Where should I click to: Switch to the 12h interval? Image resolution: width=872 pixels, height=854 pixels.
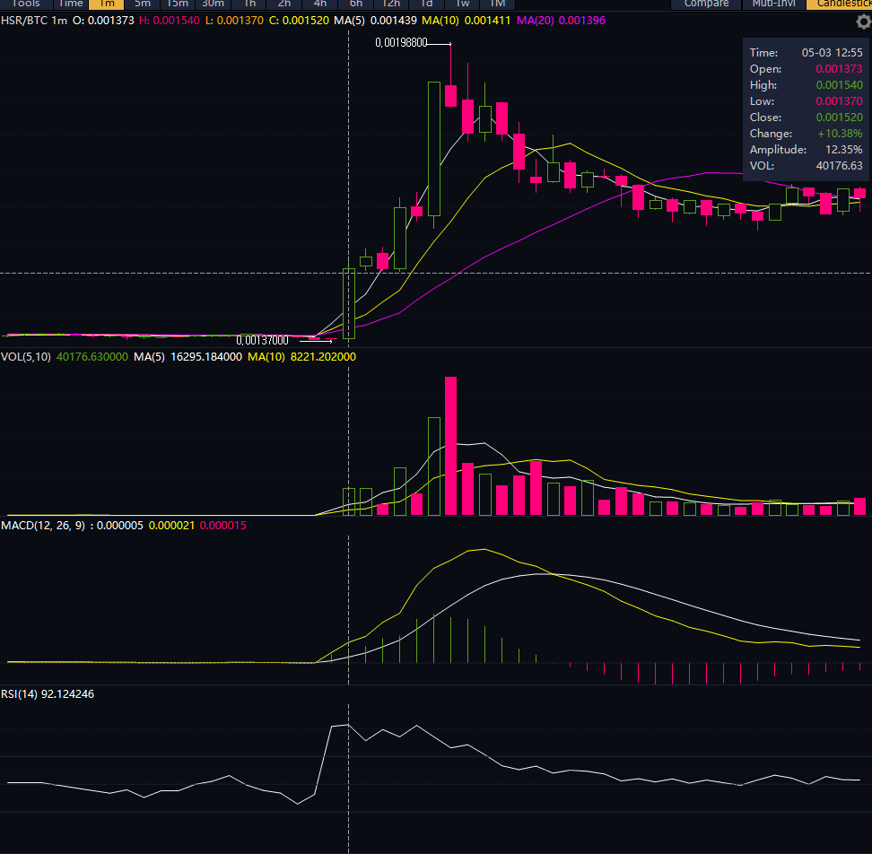(391, 4)
